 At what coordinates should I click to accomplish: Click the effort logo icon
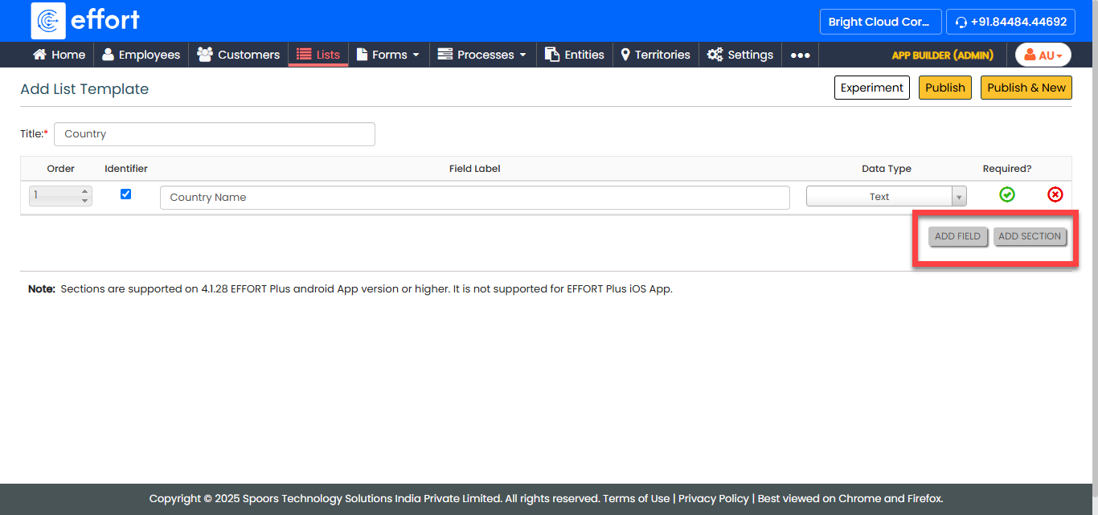(48, 21)
